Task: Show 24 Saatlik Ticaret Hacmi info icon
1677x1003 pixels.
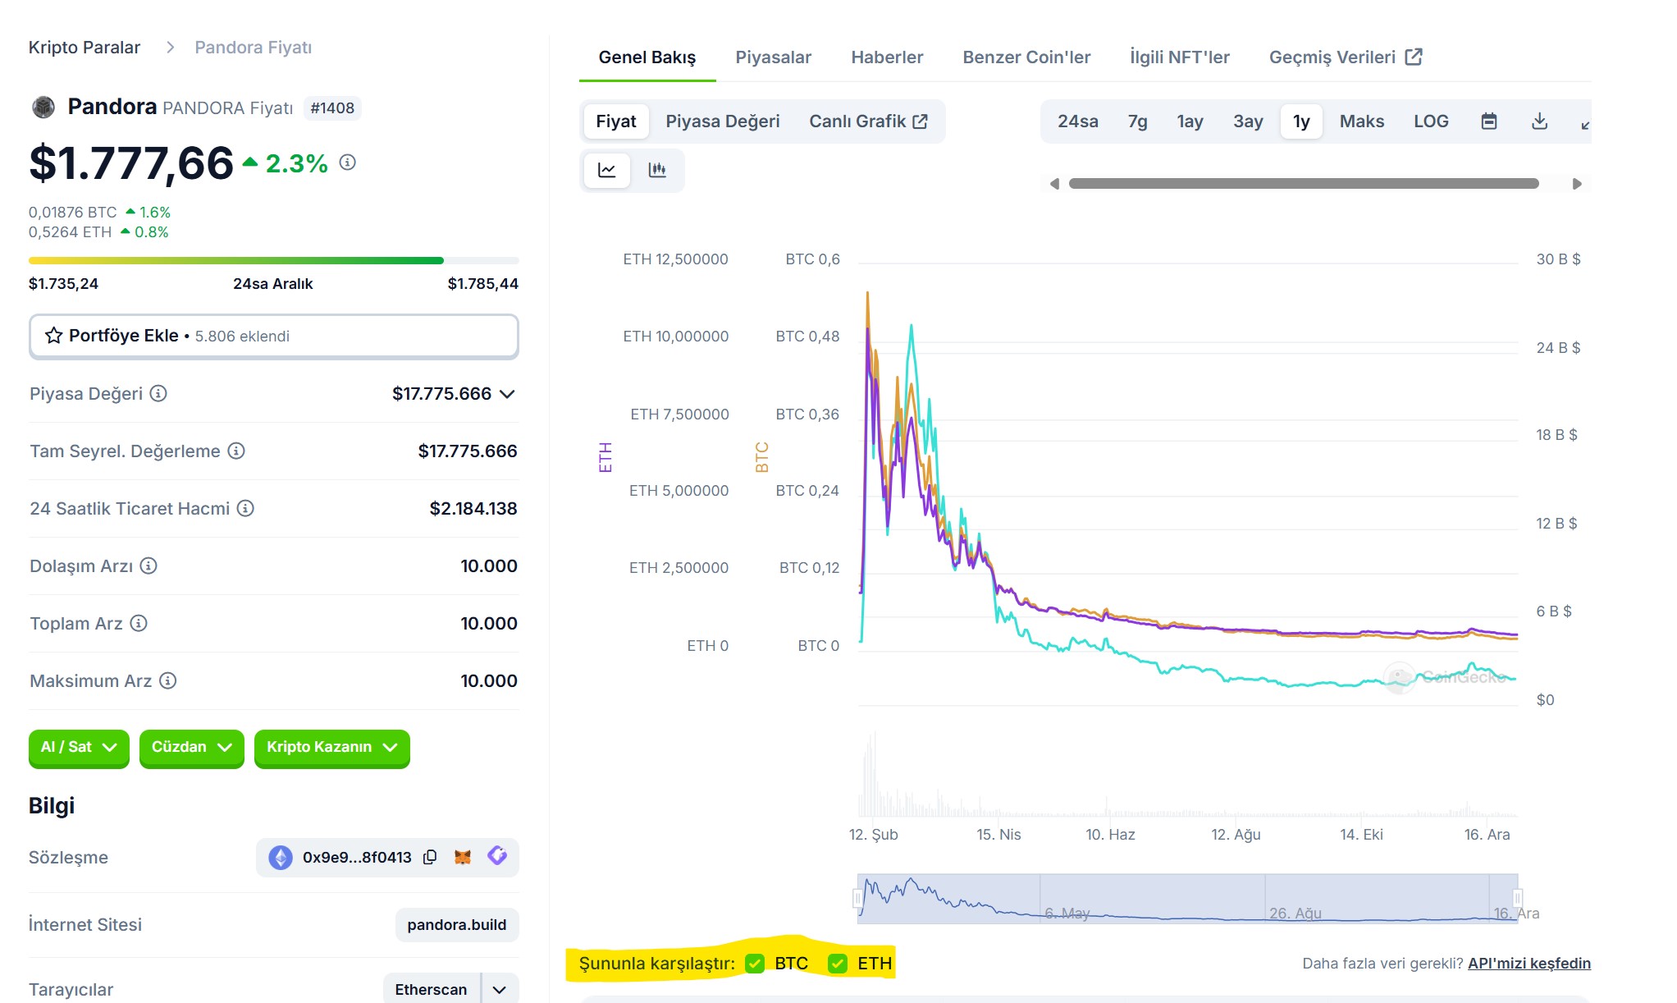Action: pyautogui.click(x=245, y=508)
